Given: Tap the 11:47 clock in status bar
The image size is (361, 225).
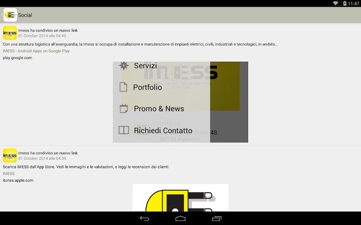Looking at the screenshot, I should click(x=353, y=4).
